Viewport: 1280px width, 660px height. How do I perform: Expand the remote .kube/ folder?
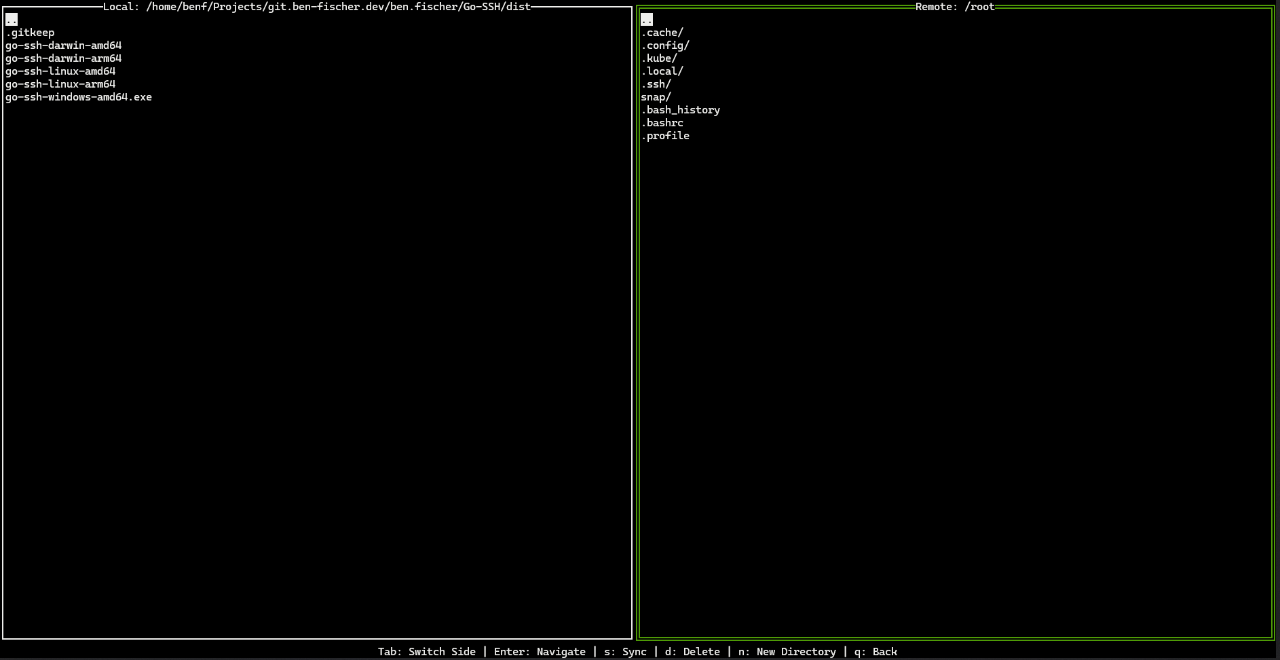point(659,58)
